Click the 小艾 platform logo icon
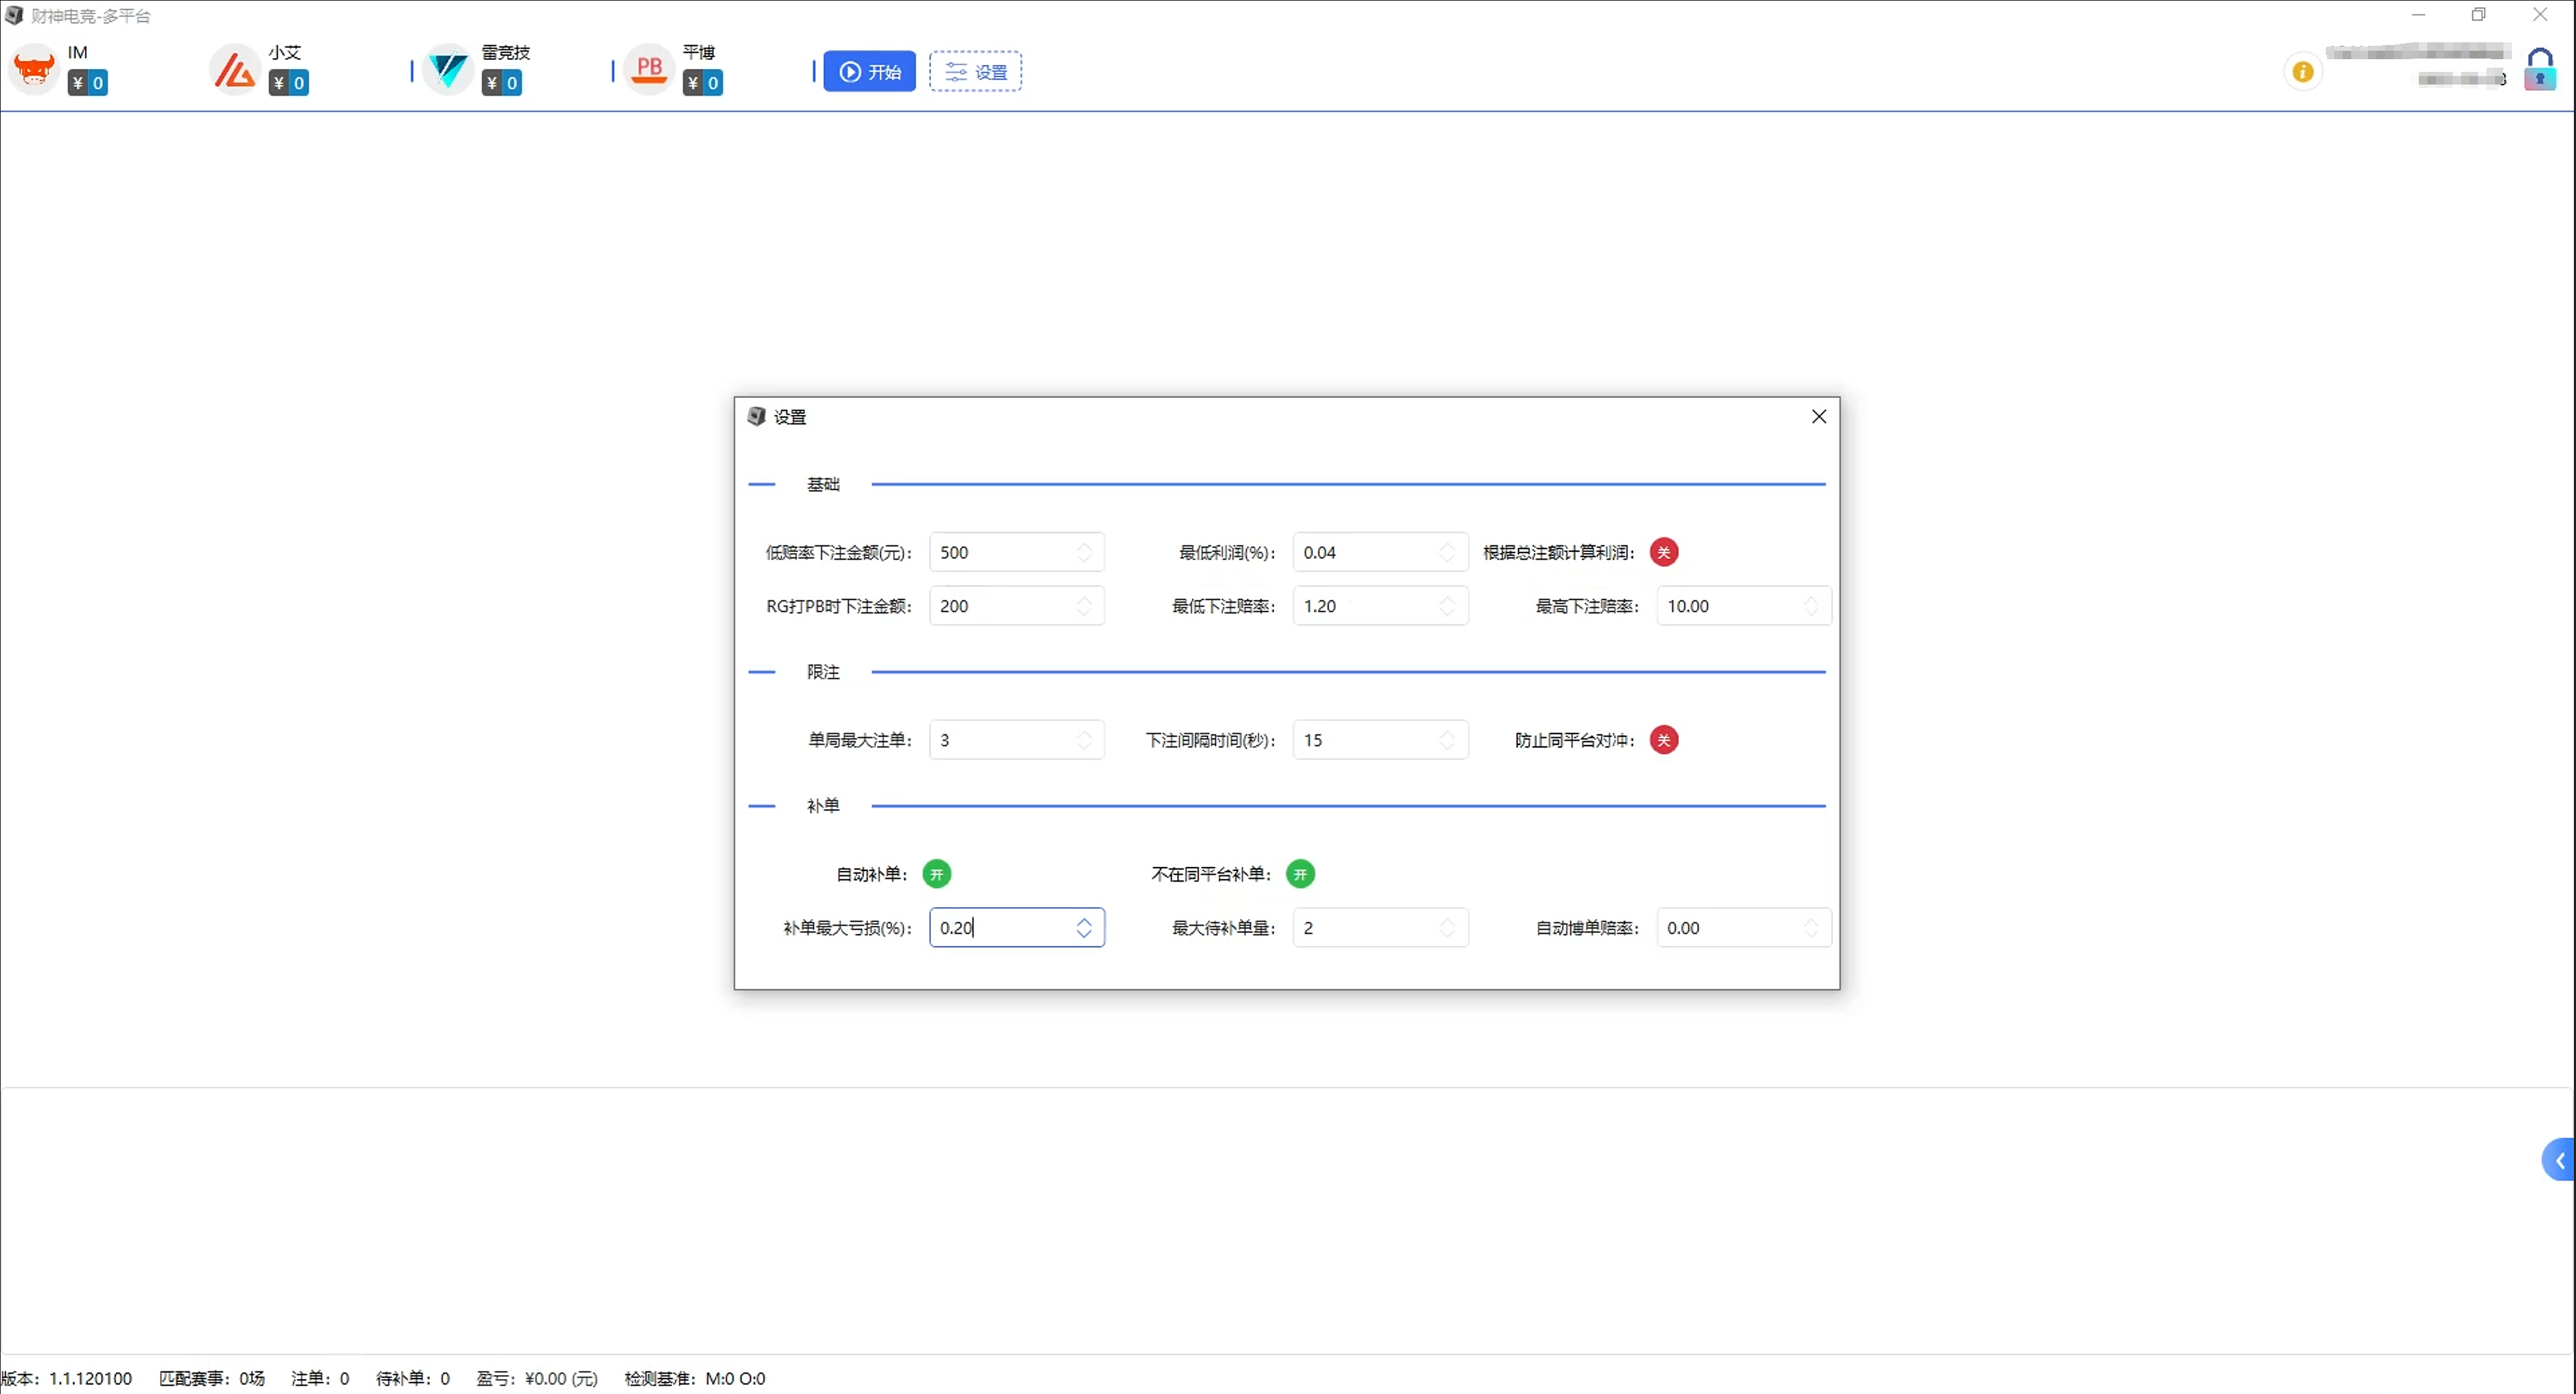 tap(235, 70)
